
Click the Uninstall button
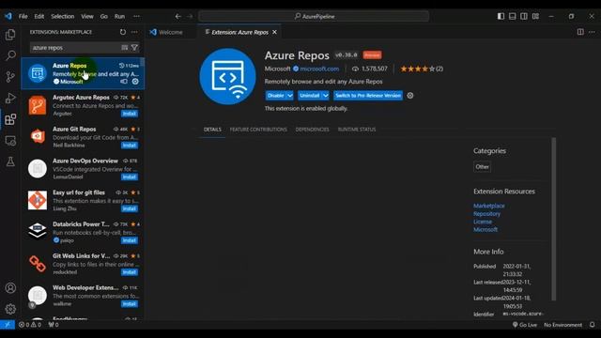point(310,96)
